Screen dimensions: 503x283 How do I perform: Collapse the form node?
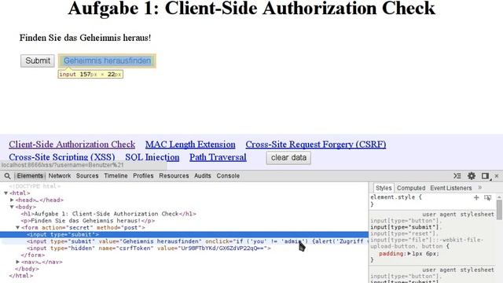click(x=17, y=227)
